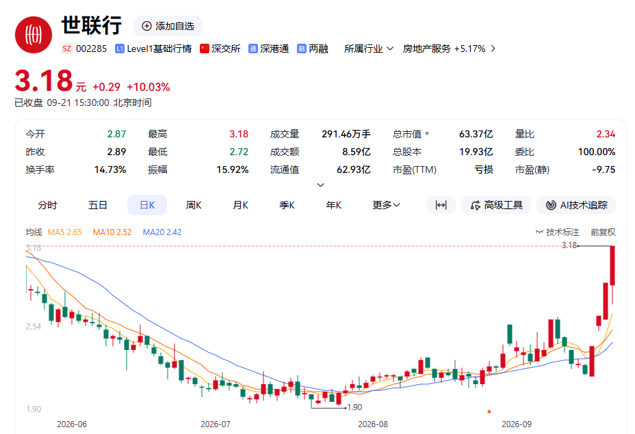Image resolution: width=635 pixels, height=434 pixels.
Task: Switch to 五日 chart tab
Action: [x=98, y=205]
